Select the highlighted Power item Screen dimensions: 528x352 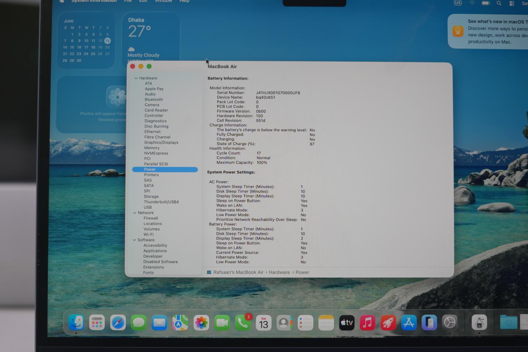165,169
